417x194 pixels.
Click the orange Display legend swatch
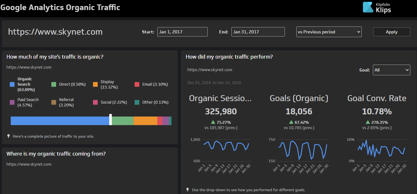pos(96,84)
